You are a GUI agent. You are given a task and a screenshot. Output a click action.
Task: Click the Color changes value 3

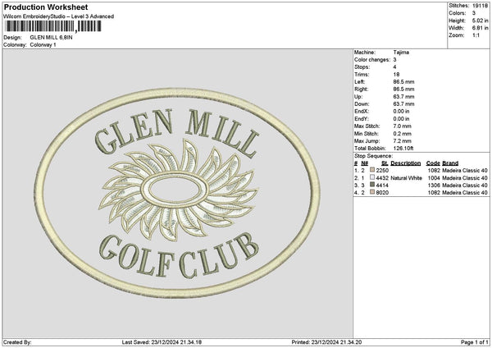coord(394,60)
